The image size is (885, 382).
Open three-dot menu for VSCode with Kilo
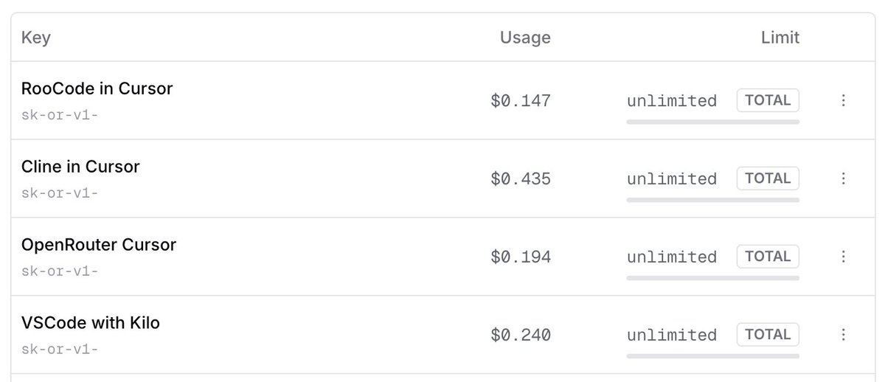(x=843, y=335)
